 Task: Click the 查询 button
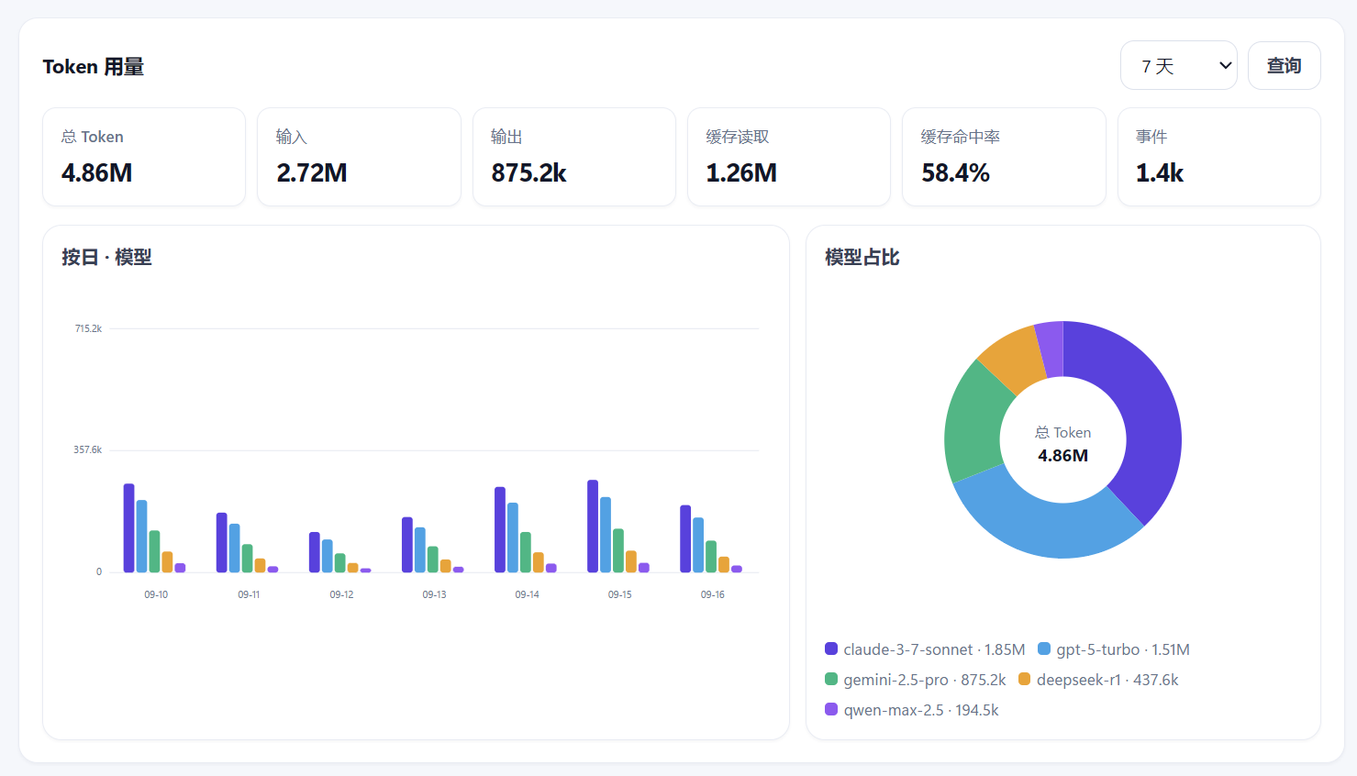coord(1284,66)
